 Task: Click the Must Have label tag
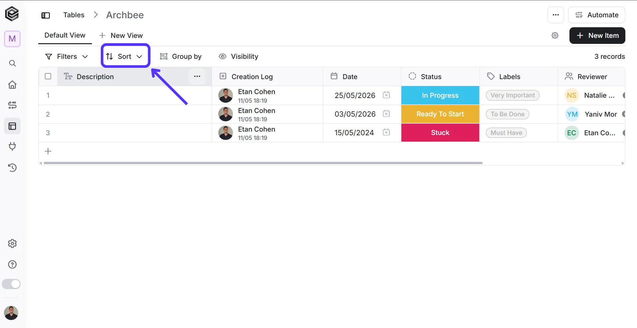pos(506,133)
